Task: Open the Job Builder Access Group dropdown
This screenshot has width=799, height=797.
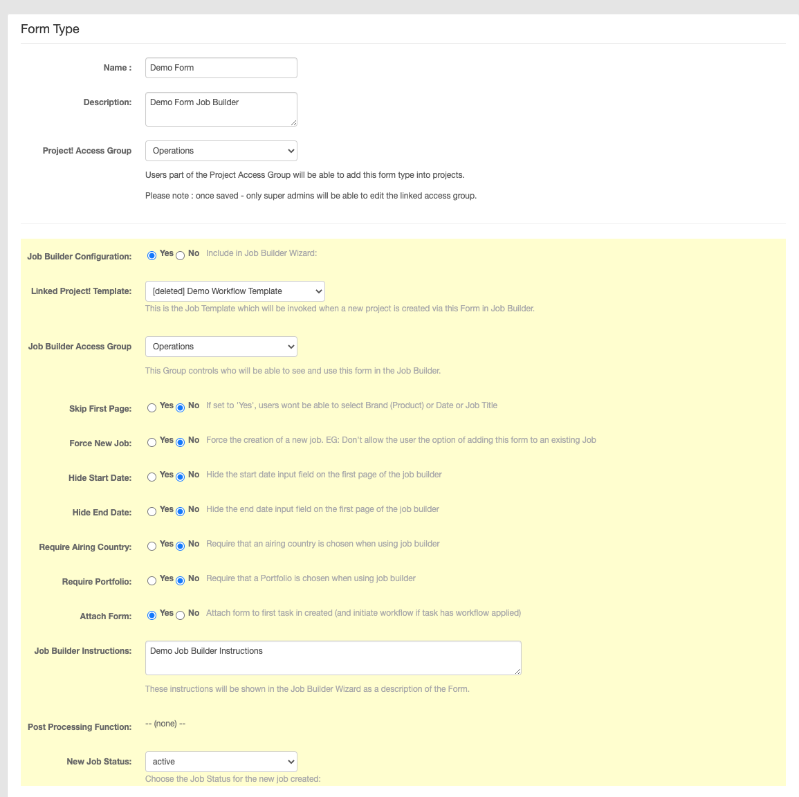Action: 221,347
